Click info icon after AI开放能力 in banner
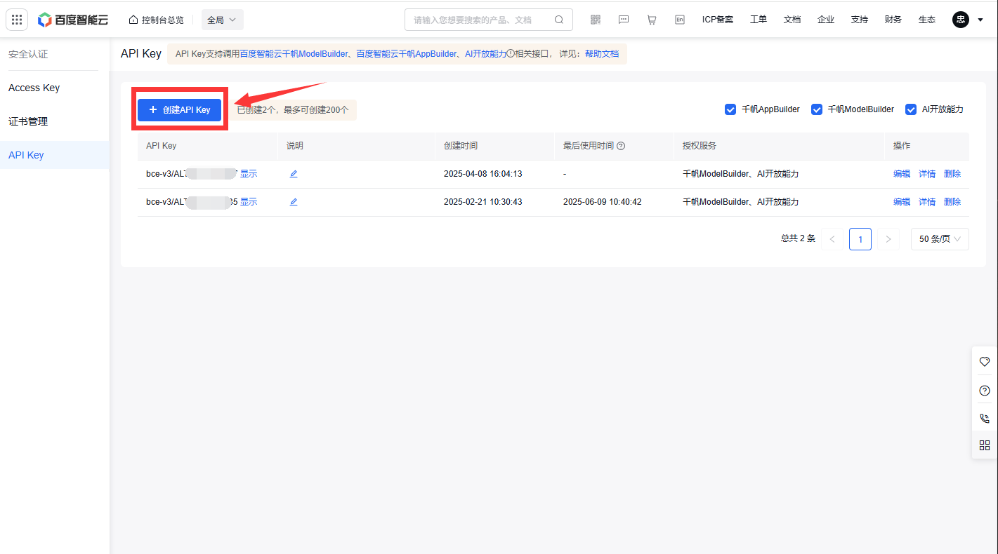The width and height of the screenshot is (998, 554). point(511,54)
